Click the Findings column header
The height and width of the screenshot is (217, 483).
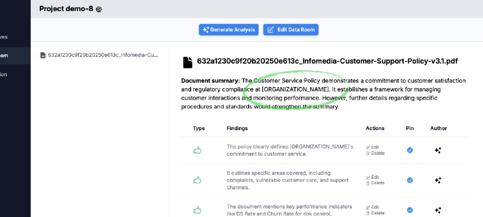pyautogui.click(x=237, y=128)
